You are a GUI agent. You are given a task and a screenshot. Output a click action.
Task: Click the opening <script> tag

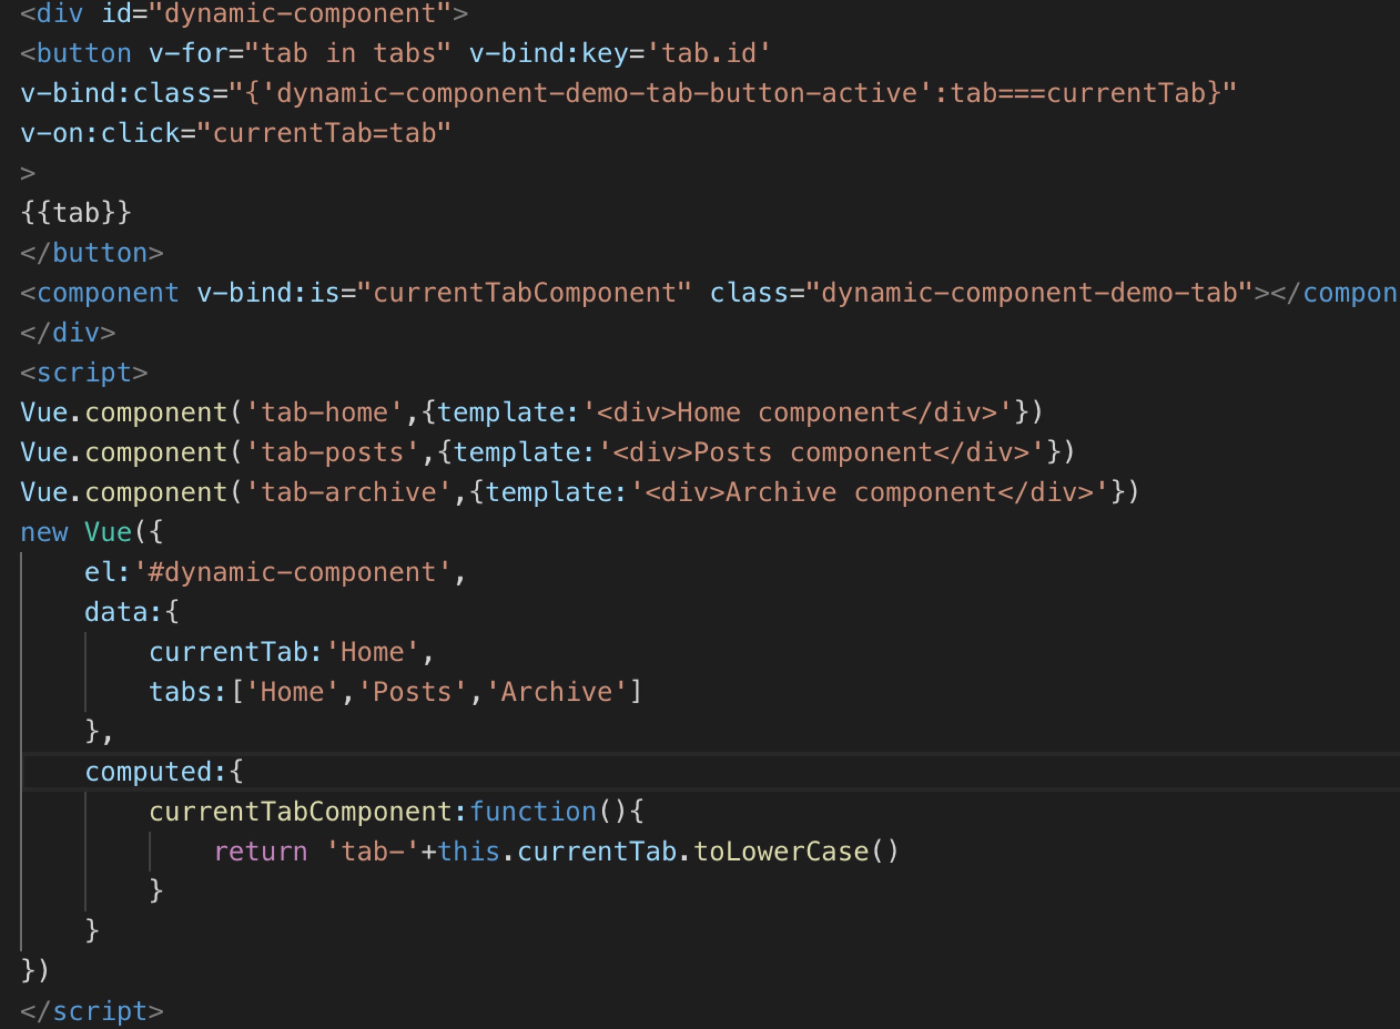tap(84, 373)
